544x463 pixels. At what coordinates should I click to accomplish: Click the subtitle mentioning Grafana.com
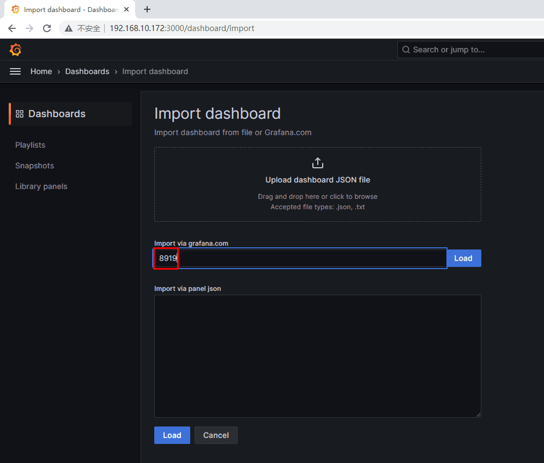(x=233, y=132)
